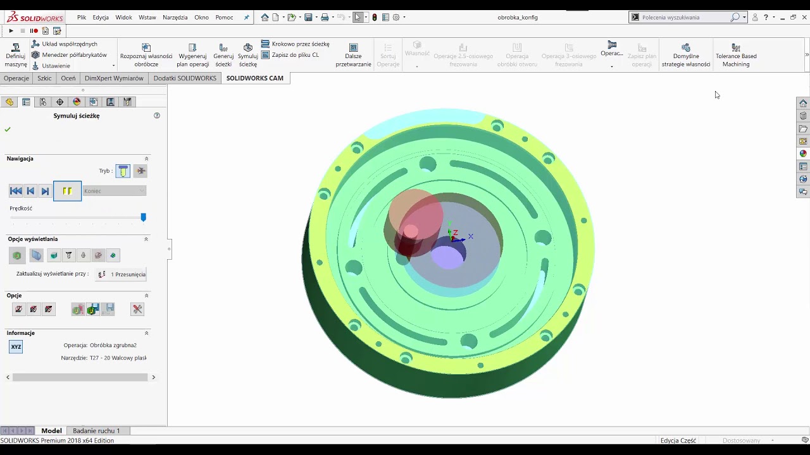Collapse the Opcje wyświetlania section
This screenshot has height=455, width=810.
coord(146,239)
